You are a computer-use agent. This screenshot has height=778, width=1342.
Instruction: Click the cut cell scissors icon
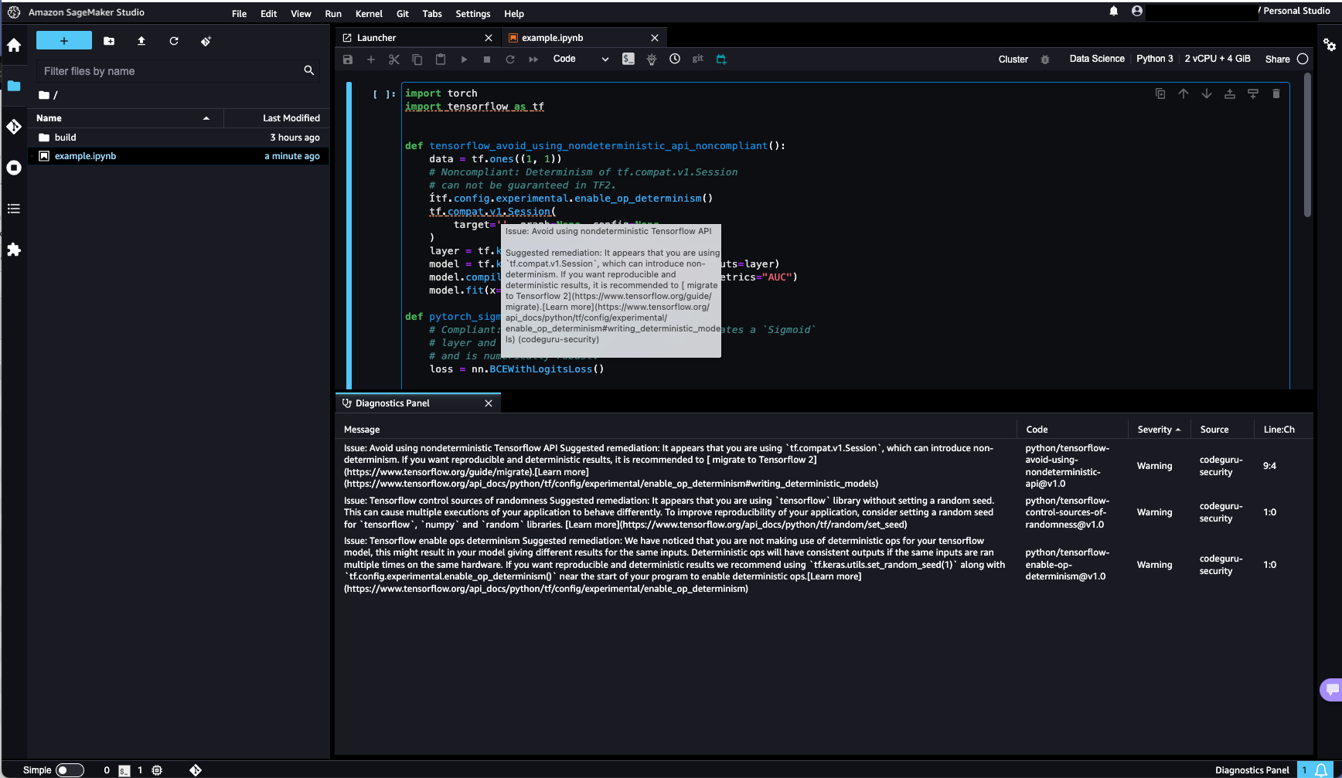(x=394, y=59)
